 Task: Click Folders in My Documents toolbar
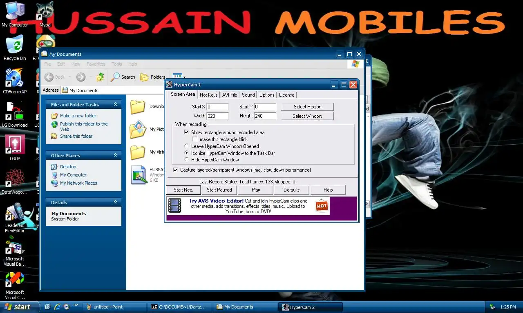(152, 77)
